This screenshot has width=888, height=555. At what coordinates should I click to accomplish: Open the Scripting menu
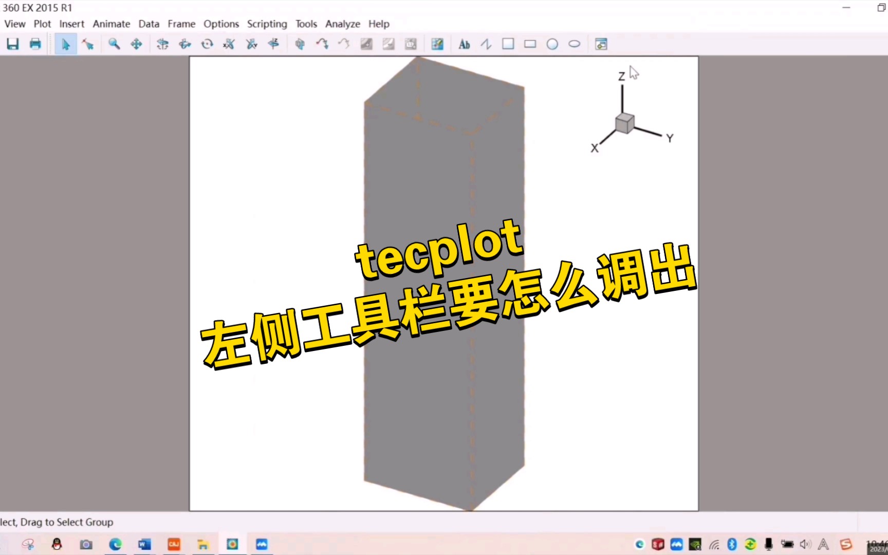(267, 24)
